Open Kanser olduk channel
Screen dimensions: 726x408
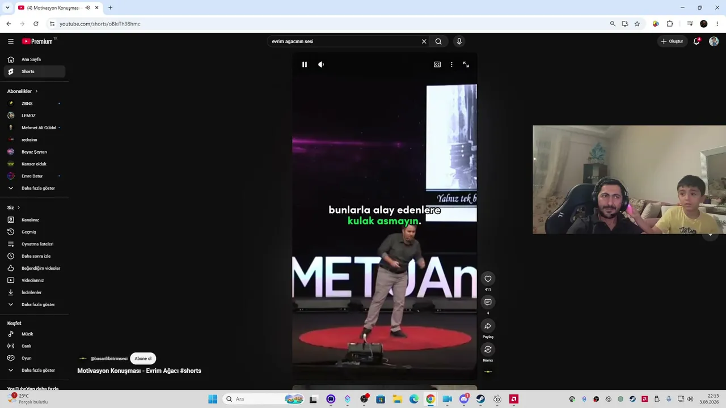[x=35, y=164]
